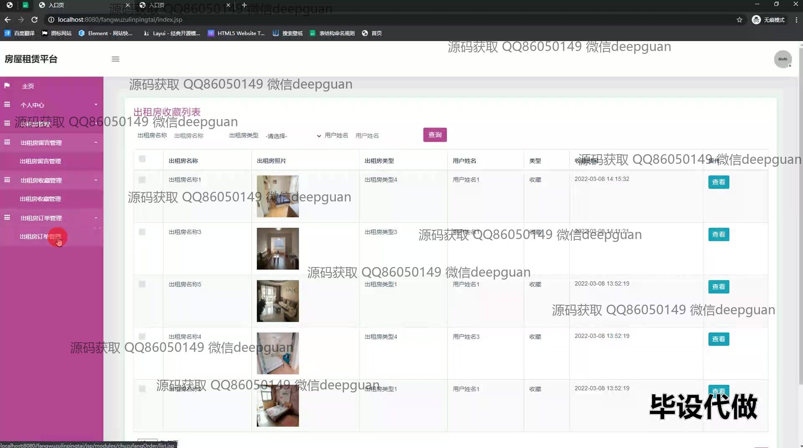
Task: Click the page vertical scrollbar
Action: click(x=800, y=209)
